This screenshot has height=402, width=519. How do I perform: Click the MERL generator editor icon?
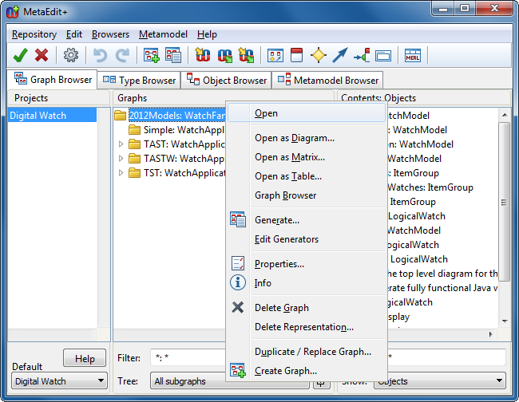[x=413, y=55]
